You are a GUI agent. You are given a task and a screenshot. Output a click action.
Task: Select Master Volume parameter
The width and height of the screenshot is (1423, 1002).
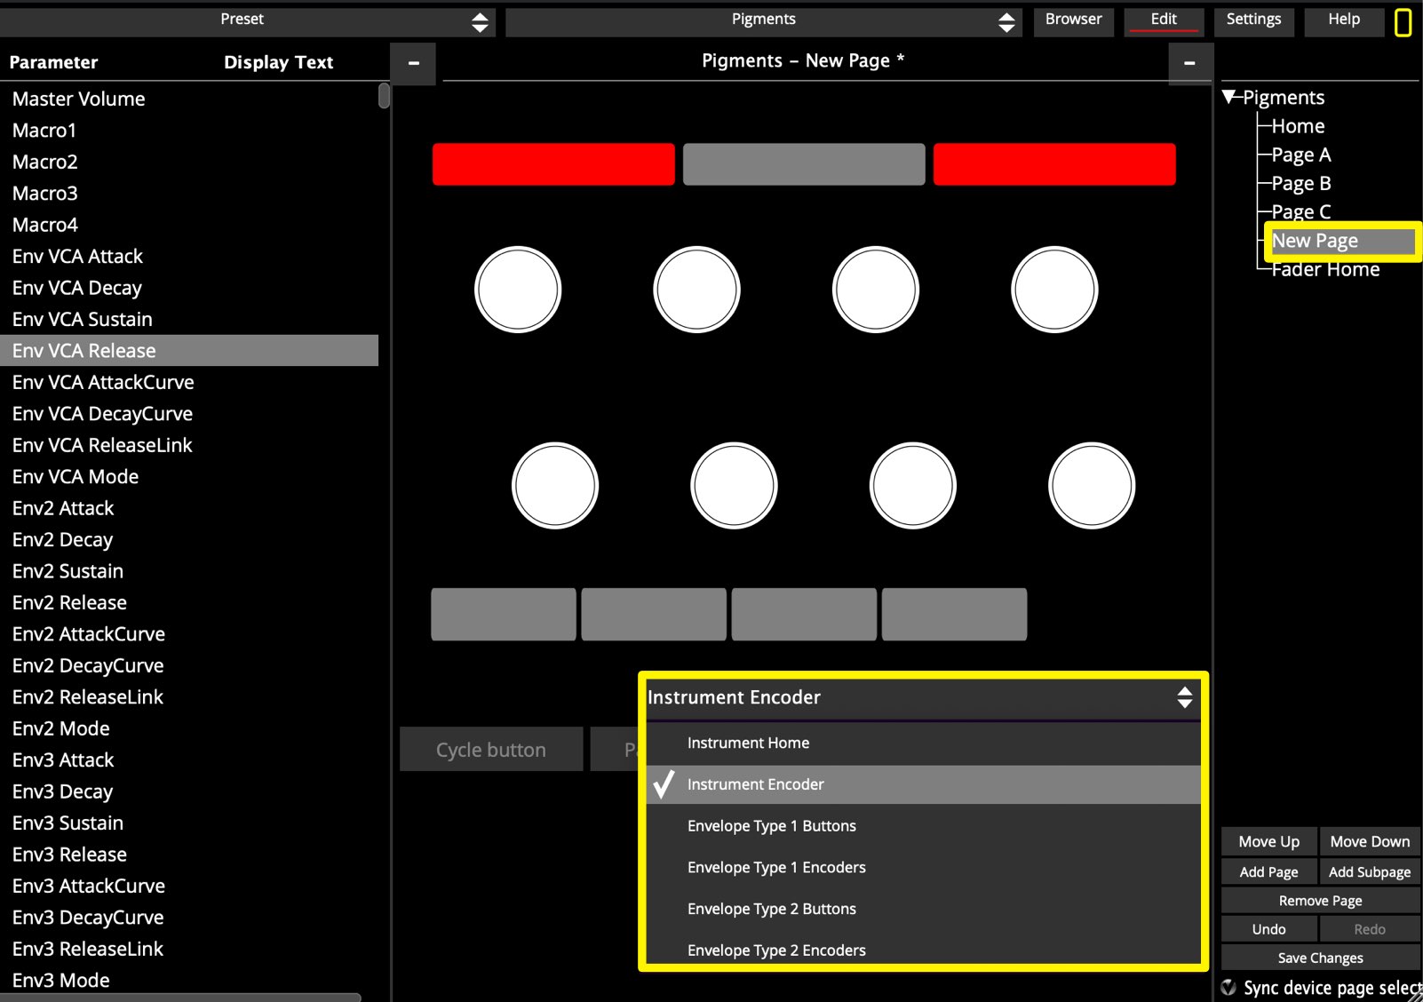click(x=189, y=99)
